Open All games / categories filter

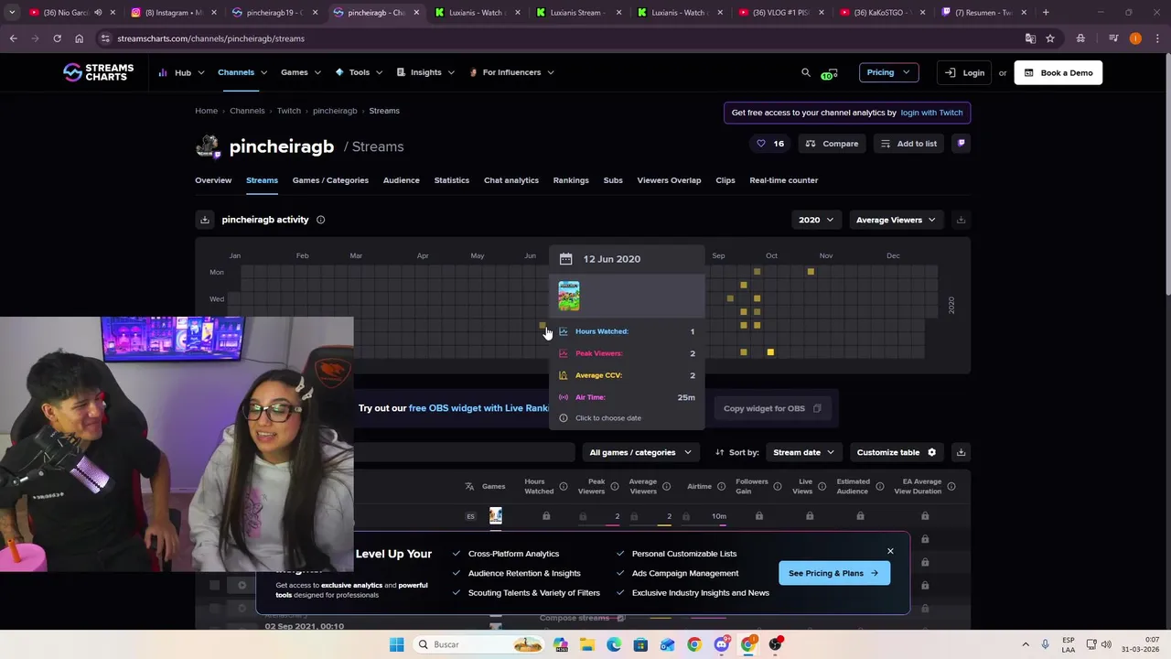point(640,452)
